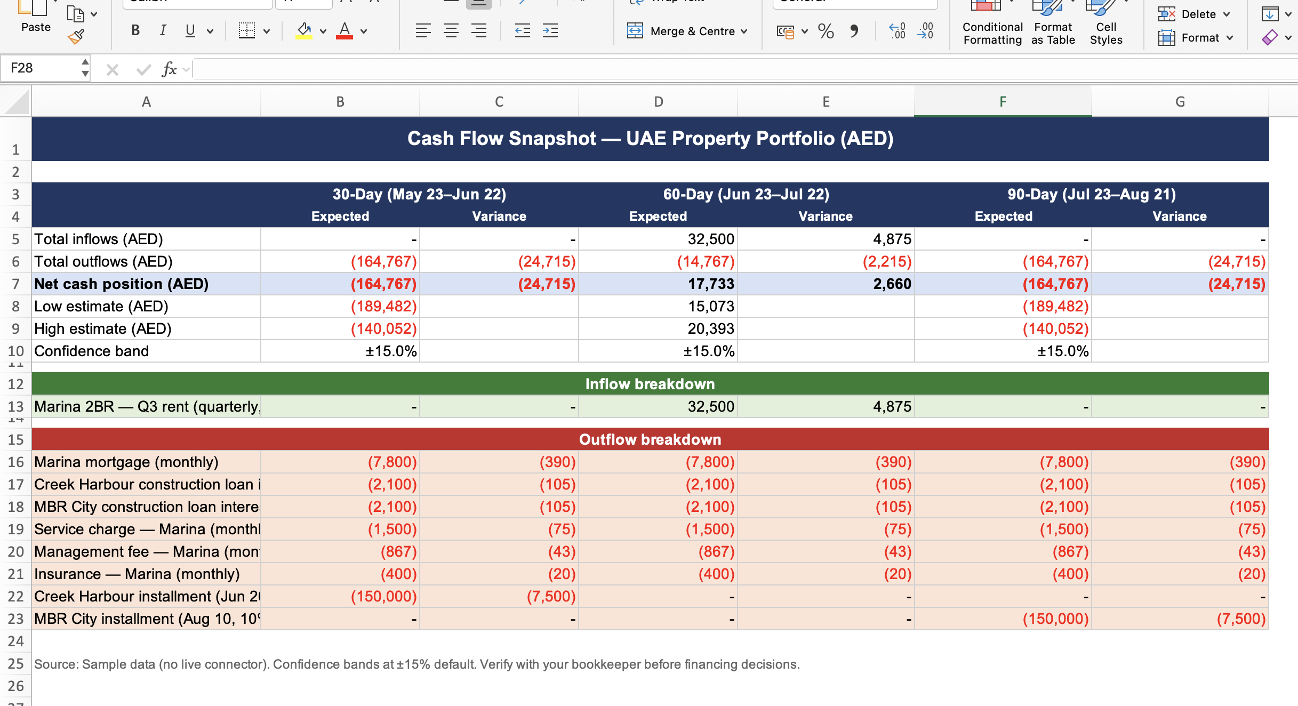Viewport: 1298px width, 706px height.
Task: Cancel the formula entry
Action: (112, 69)
